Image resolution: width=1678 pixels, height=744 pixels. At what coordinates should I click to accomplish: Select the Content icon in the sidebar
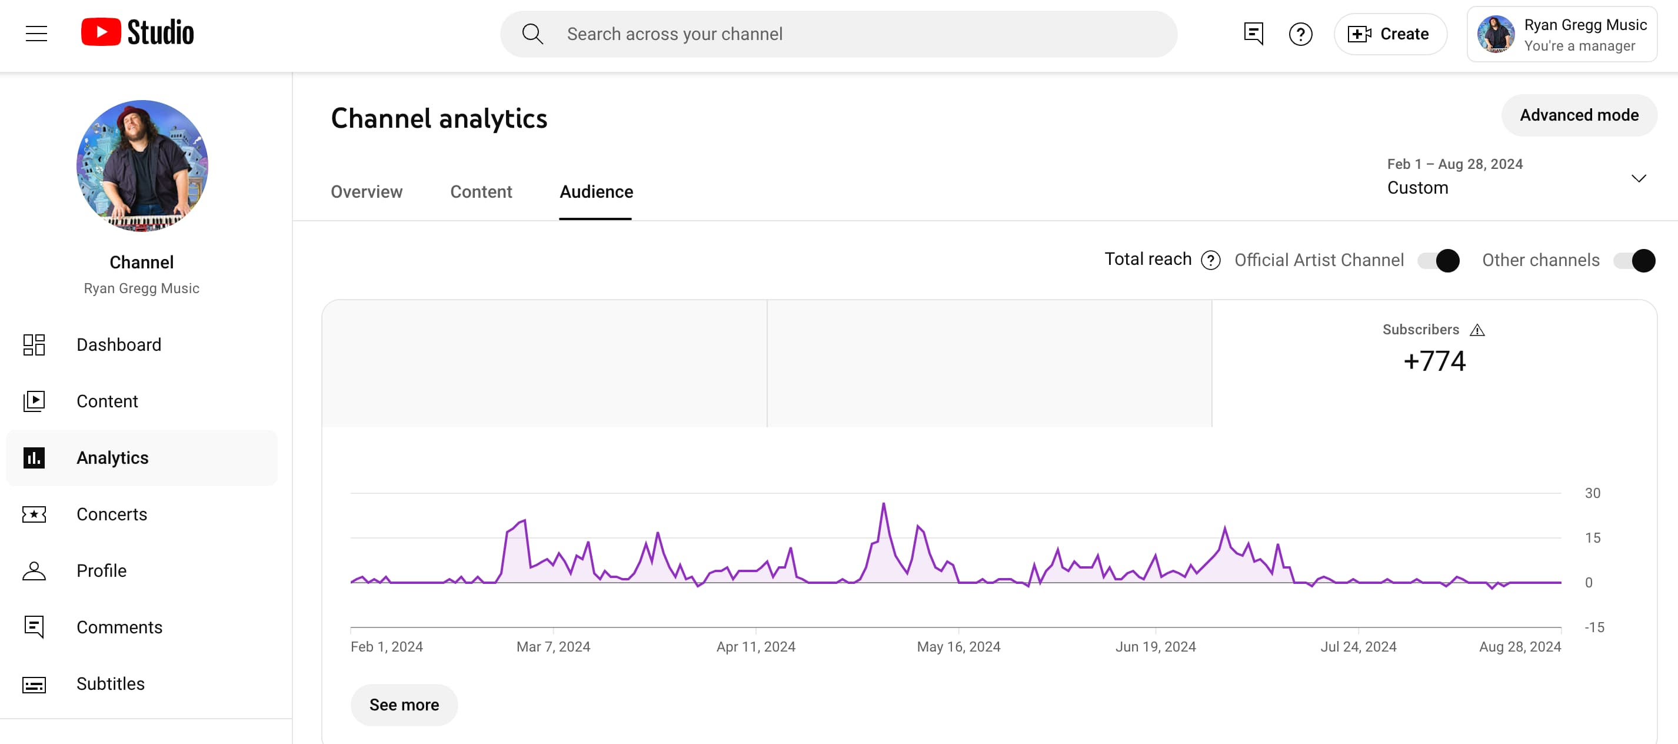point(34,401)
